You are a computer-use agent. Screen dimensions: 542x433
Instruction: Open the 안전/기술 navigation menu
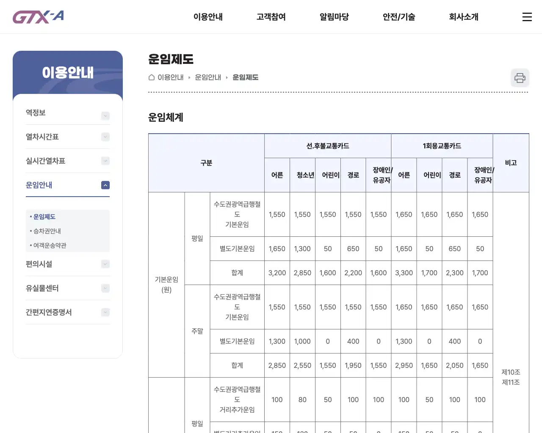[x=398, y=17]
